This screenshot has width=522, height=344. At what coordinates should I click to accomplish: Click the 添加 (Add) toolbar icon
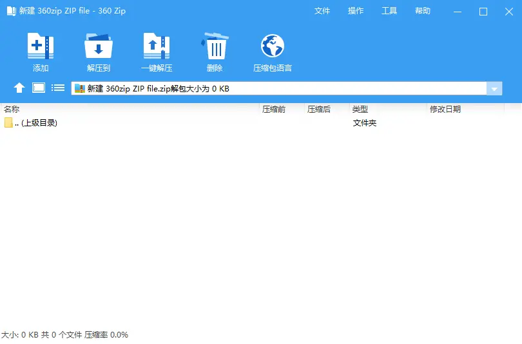click(x=41, y=46)
